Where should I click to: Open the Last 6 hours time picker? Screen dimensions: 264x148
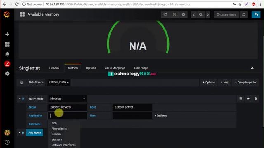tap(226, 15)
